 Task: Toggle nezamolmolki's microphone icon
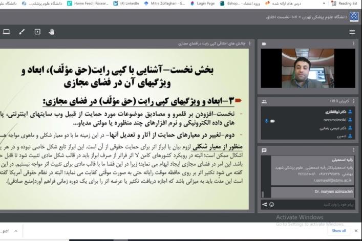click(x=266, y=121)
